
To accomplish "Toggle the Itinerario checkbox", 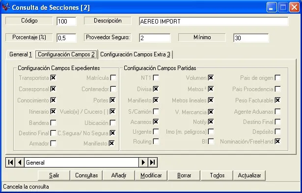I will point(54,111).
